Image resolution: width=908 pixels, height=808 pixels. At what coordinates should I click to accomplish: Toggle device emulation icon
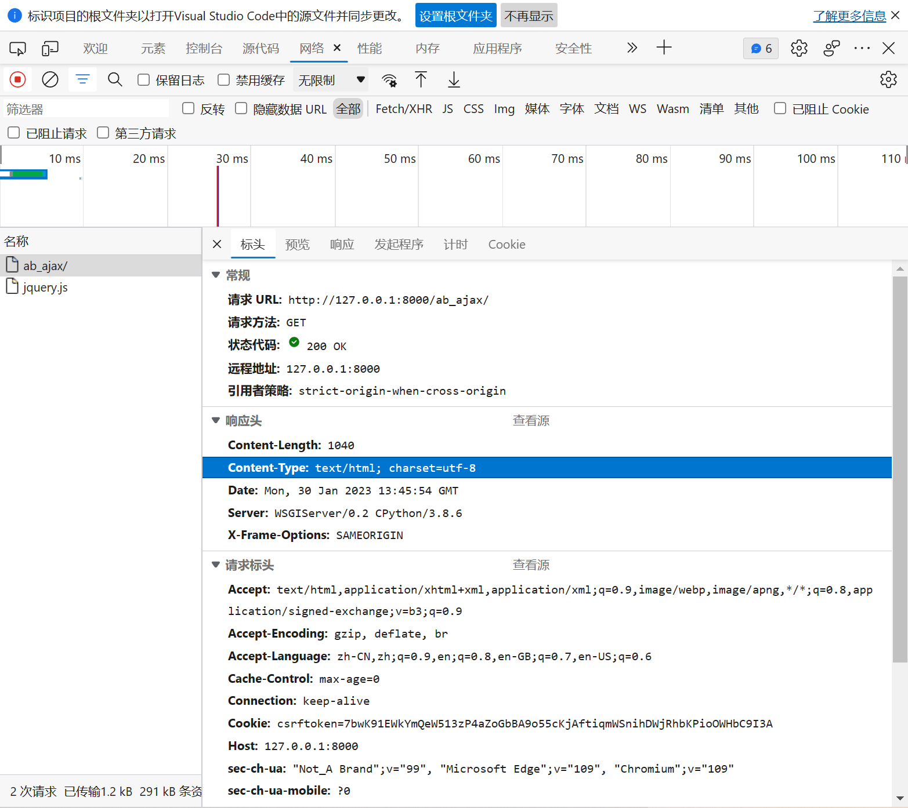(50, 49)
